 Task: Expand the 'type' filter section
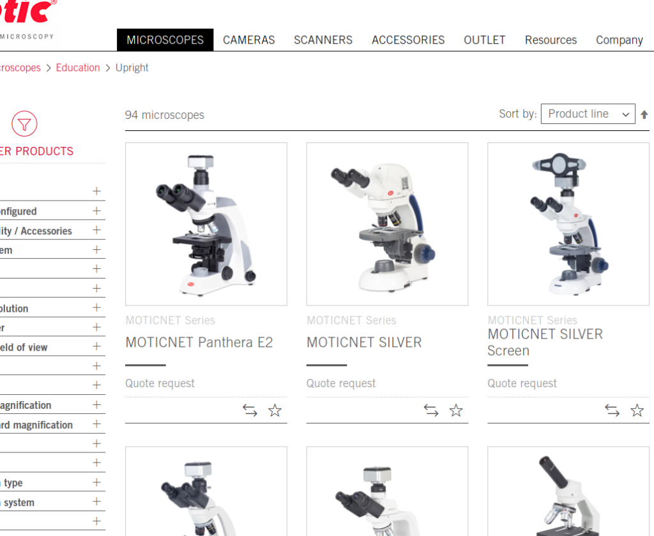[x=52, y=482]
